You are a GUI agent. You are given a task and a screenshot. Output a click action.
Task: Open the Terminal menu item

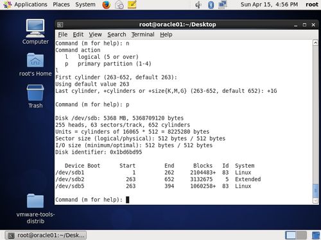(x=143, y=35)
